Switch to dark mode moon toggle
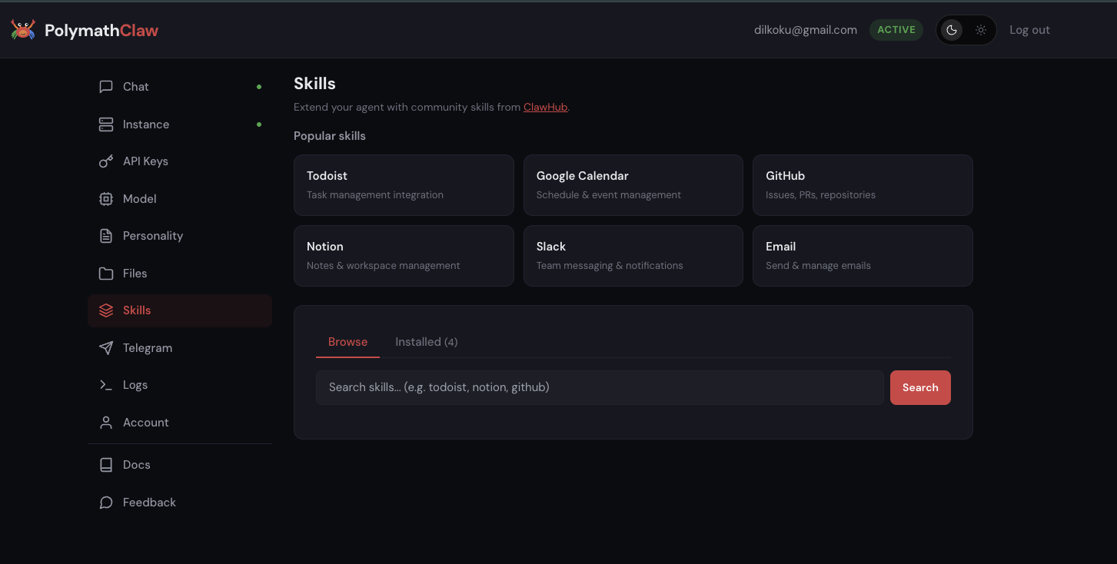The width and height of the screenshot is (1117, 564). (952, 30)
